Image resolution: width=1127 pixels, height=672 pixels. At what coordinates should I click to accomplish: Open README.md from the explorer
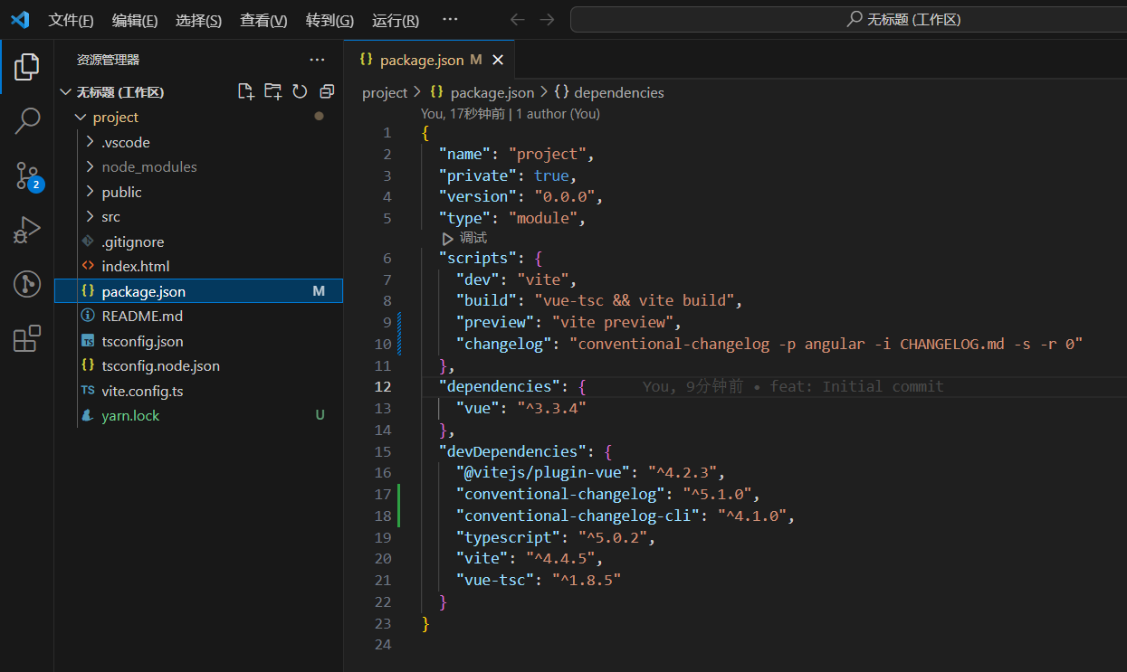(x=142, y=316)
